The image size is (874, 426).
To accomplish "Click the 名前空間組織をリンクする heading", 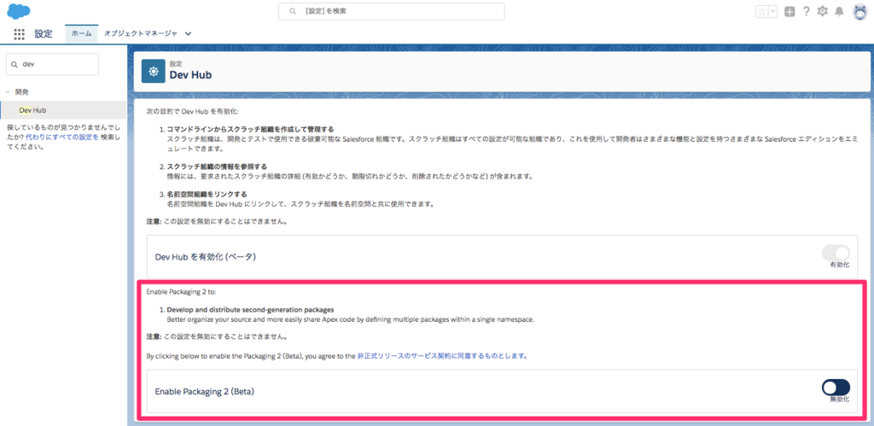I will [207, 194].
